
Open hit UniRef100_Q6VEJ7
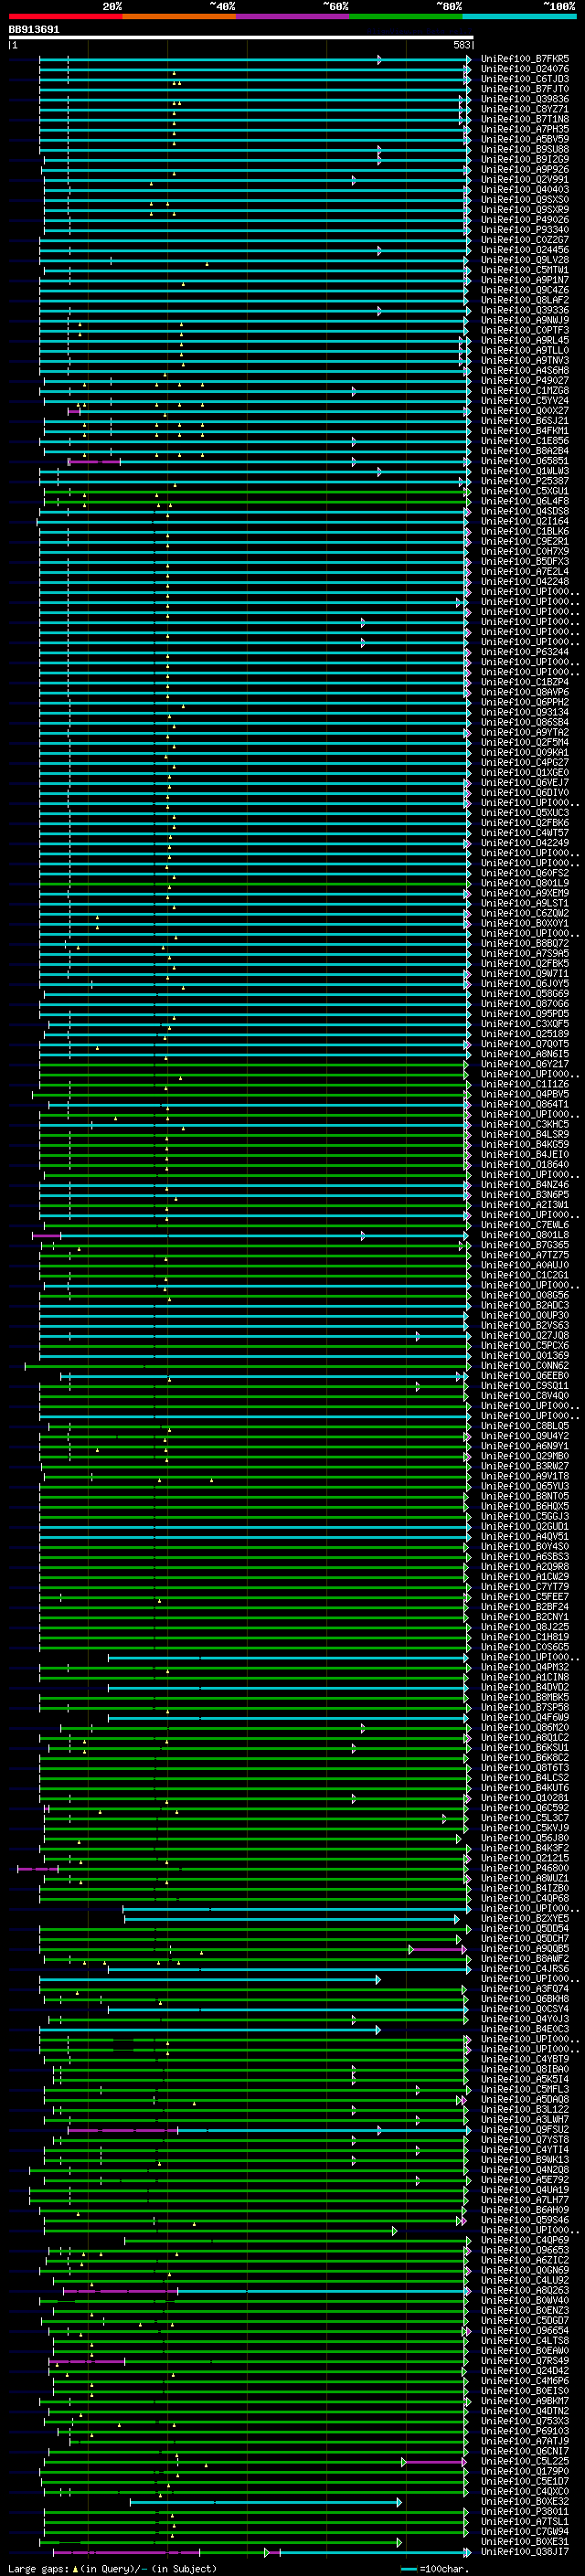pos(525,782)
